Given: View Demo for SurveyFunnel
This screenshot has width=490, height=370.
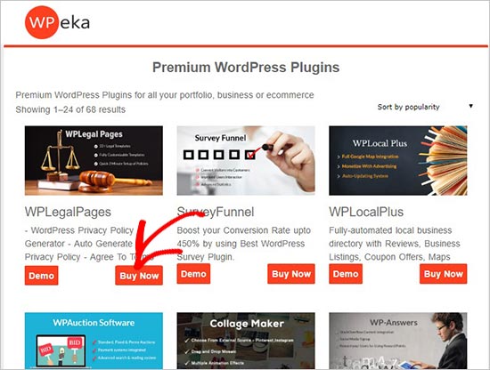Looking at the screenshot, I should pos(193,274).
